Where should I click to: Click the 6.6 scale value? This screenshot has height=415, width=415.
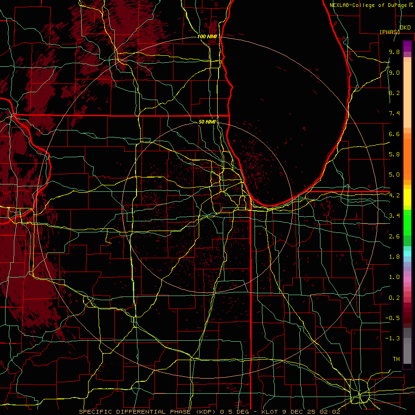click(x=394, y=134)
